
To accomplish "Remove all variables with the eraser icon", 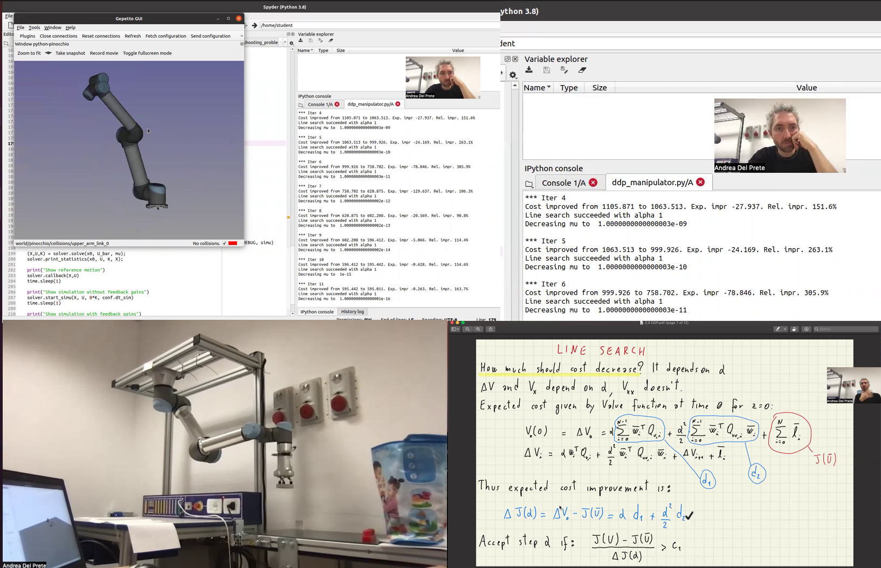I will pyautogui.click(x=582, y=70).
